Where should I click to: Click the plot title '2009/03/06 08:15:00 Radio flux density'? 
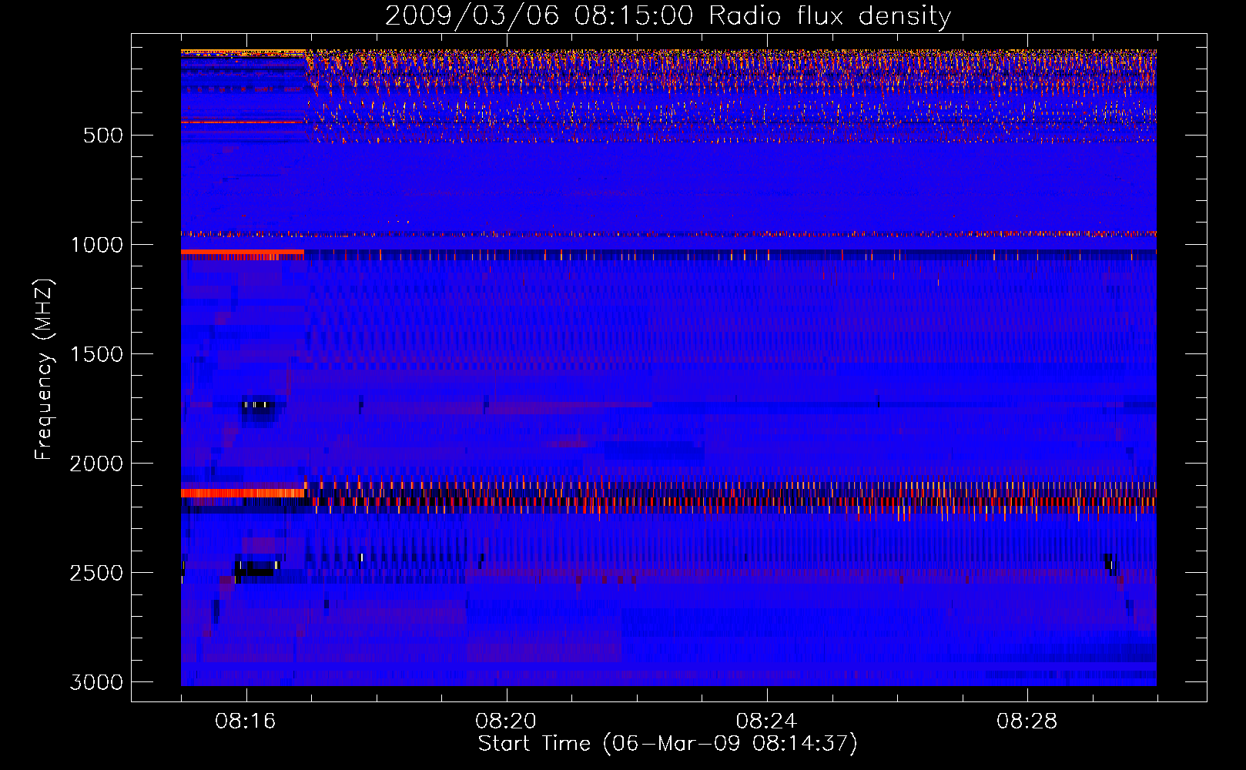[668, 15]
